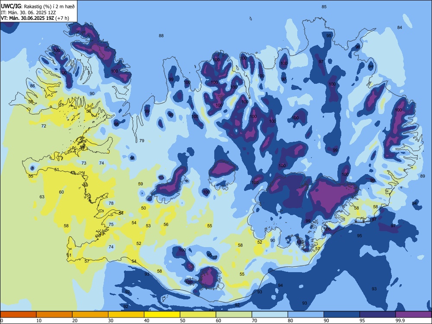Click the initial time line 'IT: Mán. 30. 06. 2025 12Z'

[29, 13]
